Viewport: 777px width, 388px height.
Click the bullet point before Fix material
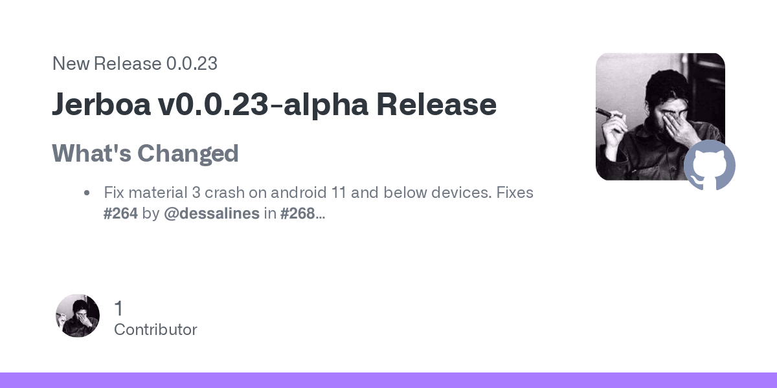tap(87, 193)
